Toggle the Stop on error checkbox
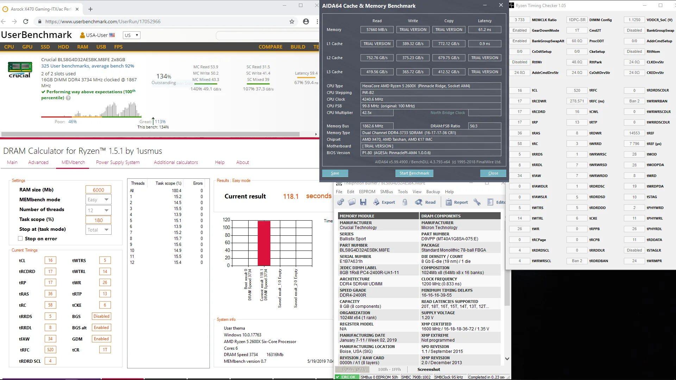Screen dimensions: 676x380 (20, 239)
